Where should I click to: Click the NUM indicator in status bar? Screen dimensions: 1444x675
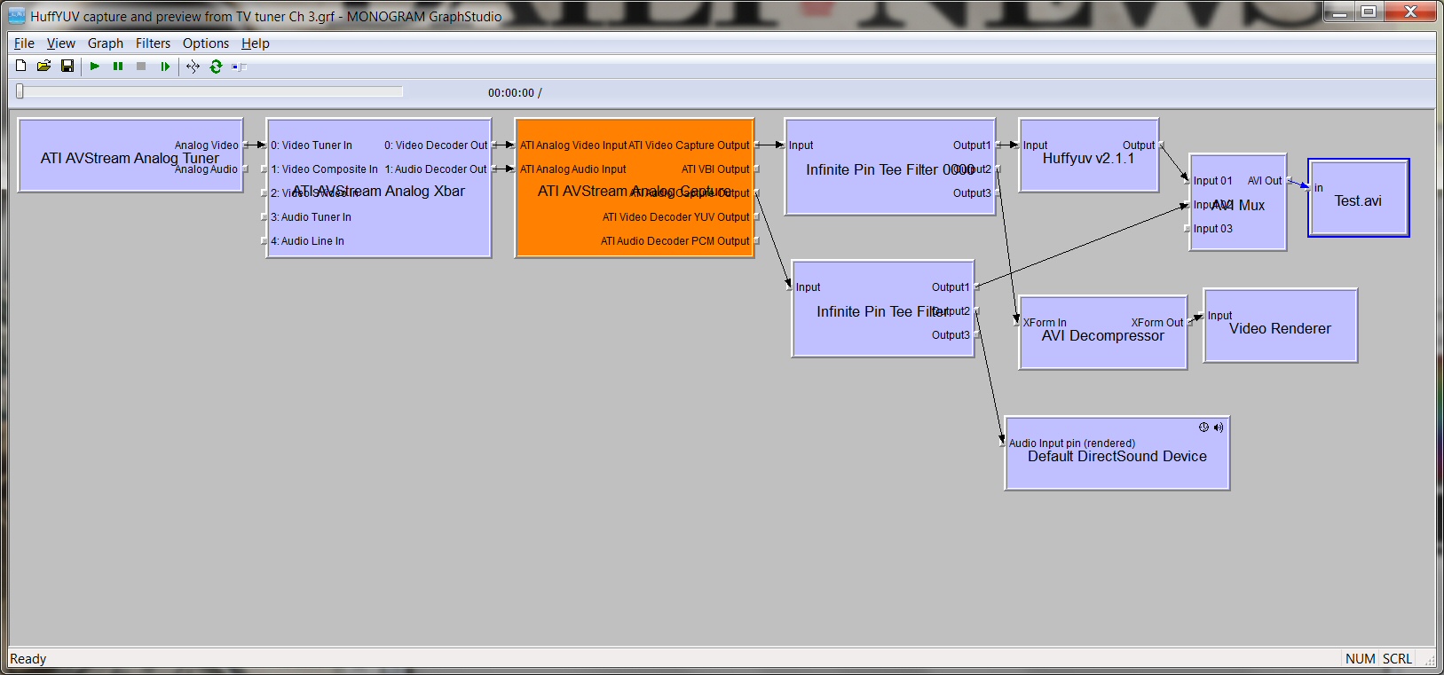[x=1360, y=659]
